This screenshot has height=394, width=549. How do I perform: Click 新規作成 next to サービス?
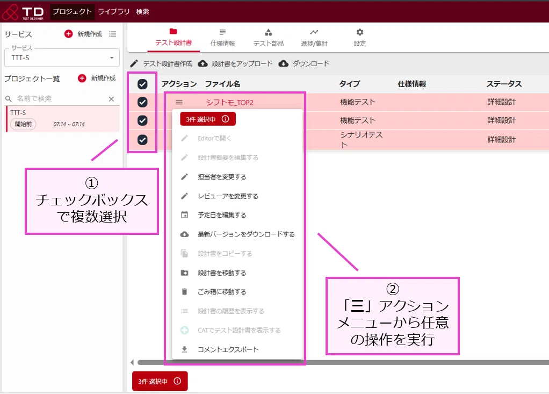90,34
